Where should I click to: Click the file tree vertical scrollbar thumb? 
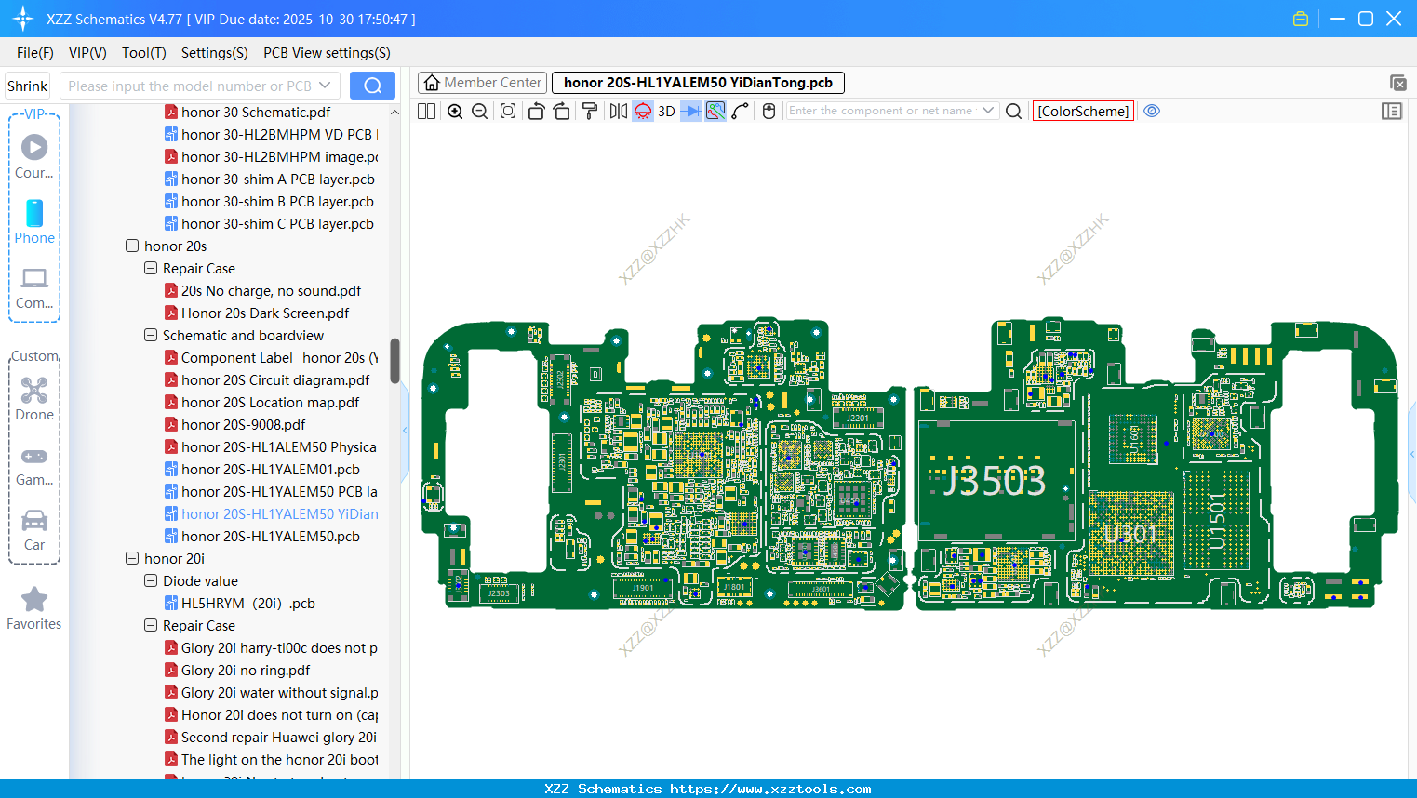click(394, 361)
